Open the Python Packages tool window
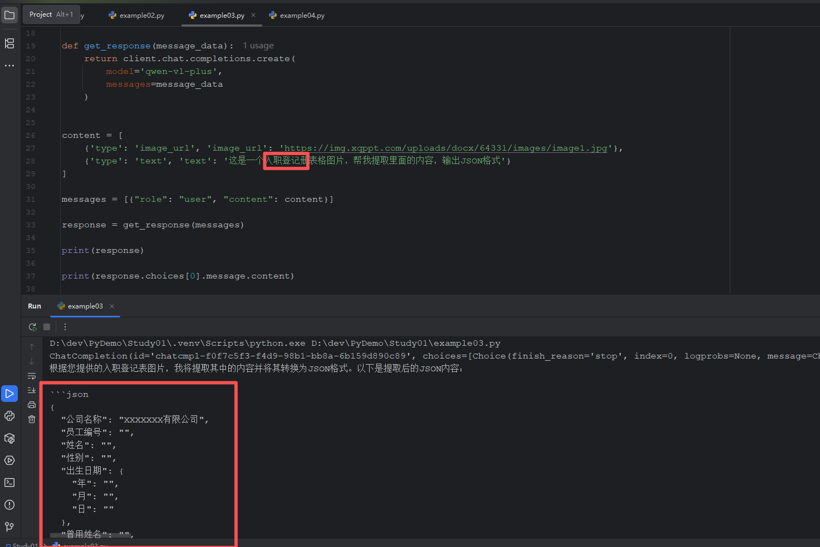 pos(9,438)
